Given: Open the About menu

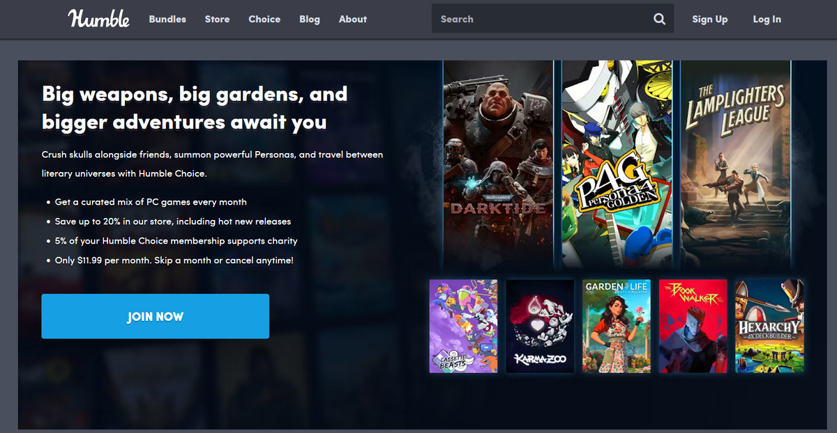Looking at the screenshot, I should coord(353,19).
